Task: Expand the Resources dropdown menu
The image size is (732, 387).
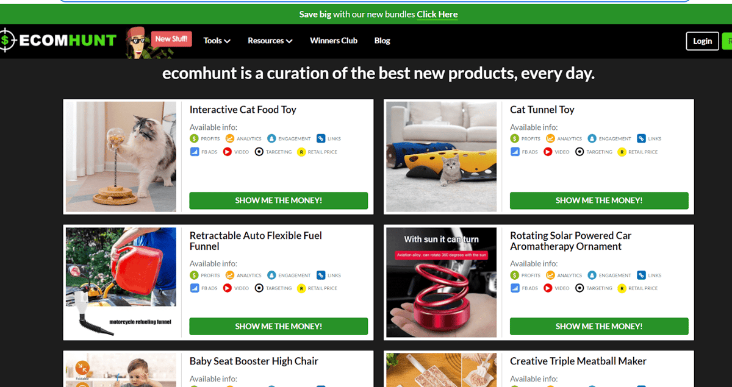Action: [270, 41]
